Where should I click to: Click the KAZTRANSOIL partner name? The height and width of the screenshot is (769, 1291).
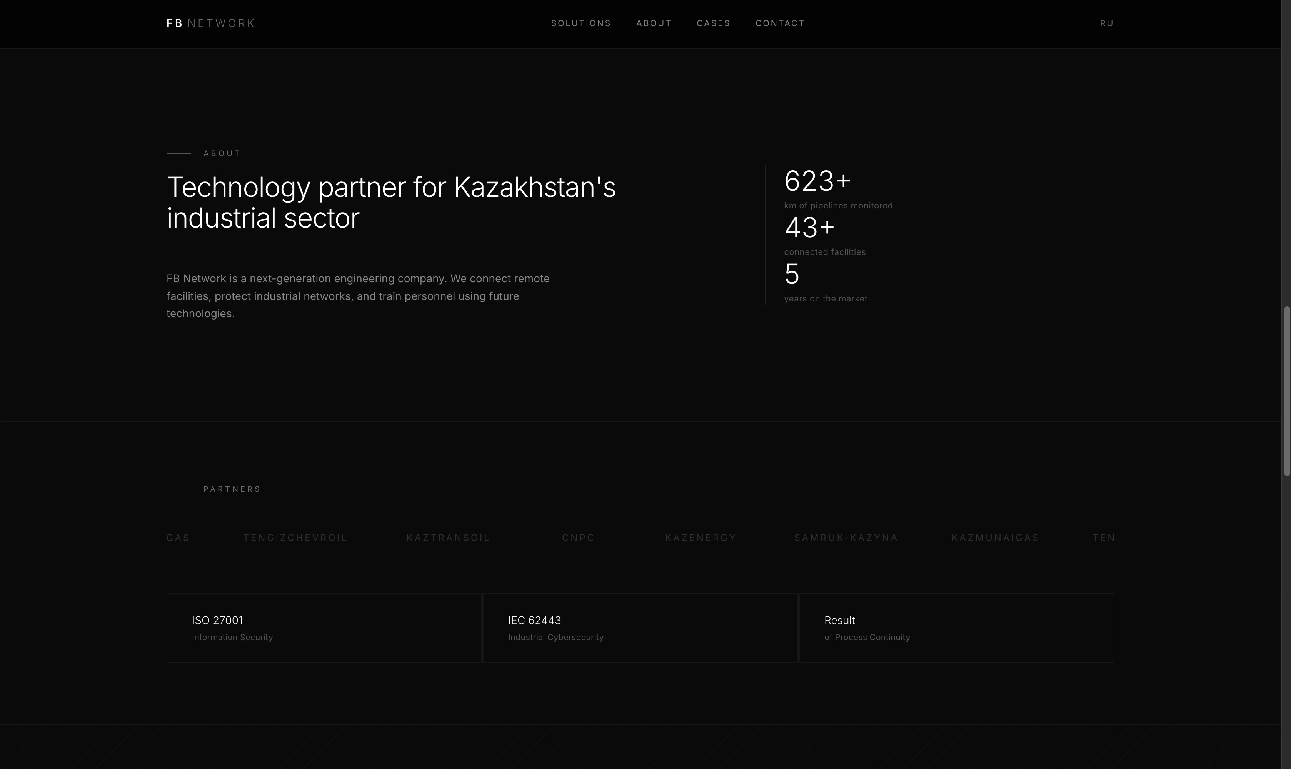[x=448, y=538]
